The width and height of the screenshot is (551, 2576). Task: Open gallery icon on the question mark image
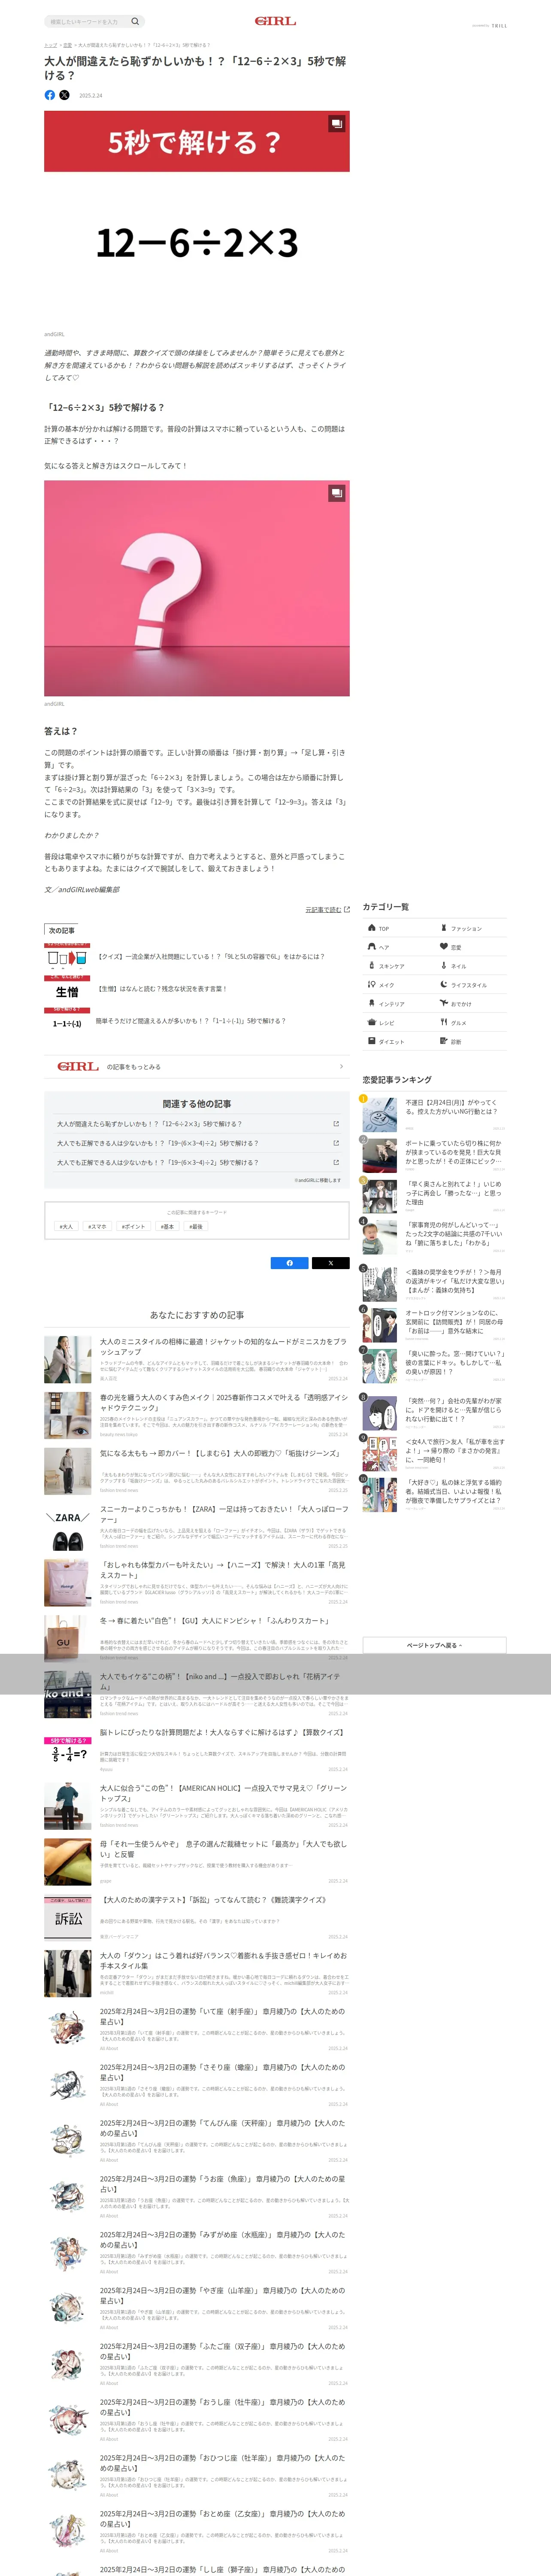pos(337,493)
